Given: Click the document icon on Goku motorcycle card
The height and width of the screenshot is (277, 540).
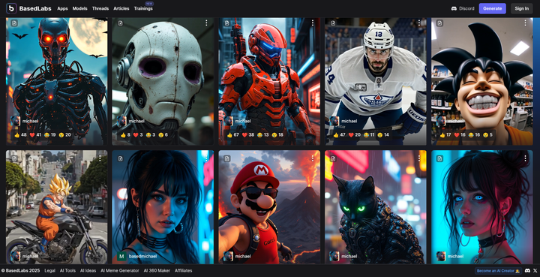Looking at the screenshot, I should (x=14, y=158).
